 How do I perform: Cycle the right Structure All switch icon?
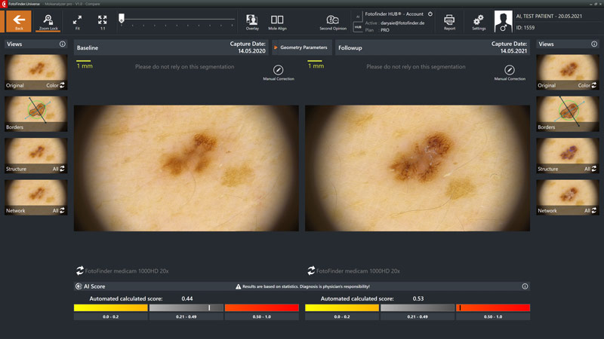(x=593, y=168)
